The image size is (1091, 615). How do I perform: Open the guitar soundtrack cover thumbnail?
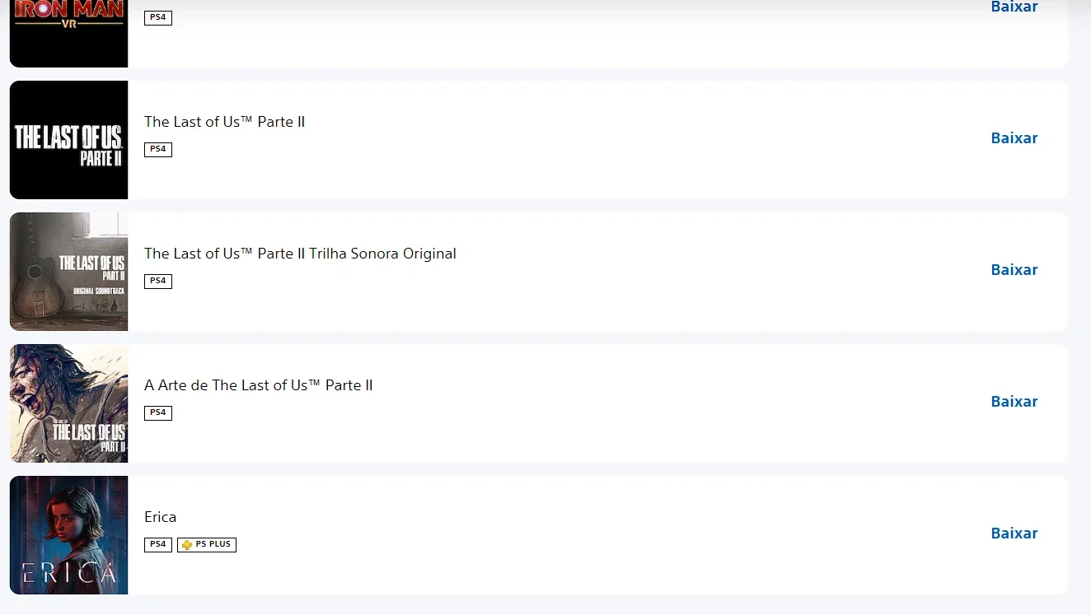tap(69, 272)
